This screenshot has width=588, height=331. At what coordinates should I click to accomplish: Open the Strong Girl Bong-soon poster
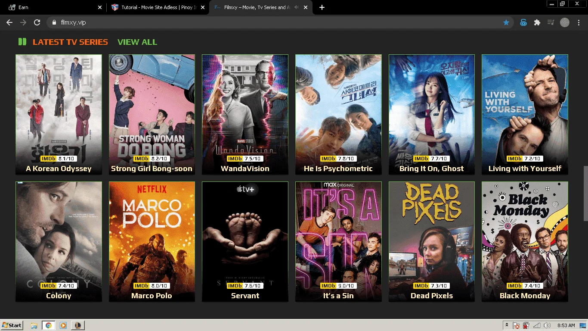[152, 114]
